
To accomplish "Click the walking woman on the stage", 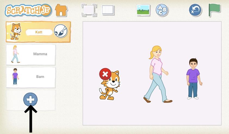I will (x=158, y=74).
